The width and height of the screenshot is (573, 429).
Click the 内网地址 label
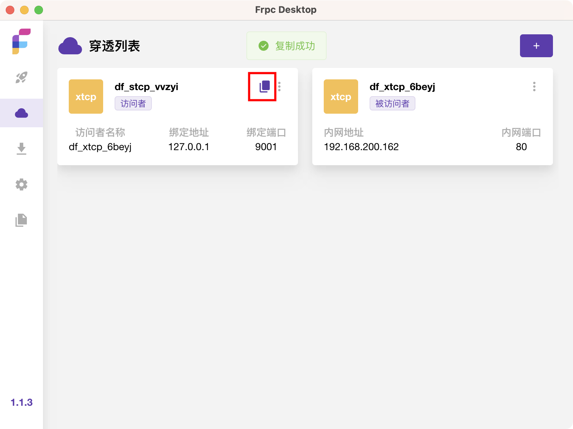344,133
